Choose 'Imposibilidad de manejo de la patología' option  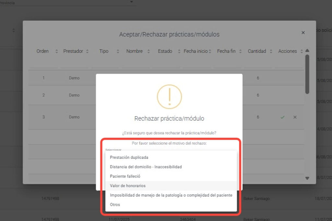click(171, 195)
